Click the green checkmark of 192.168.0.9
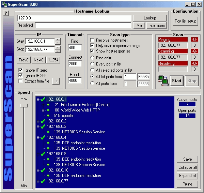Image resolution: width=204 pixels, height=193 pixels. coord(43,154)
